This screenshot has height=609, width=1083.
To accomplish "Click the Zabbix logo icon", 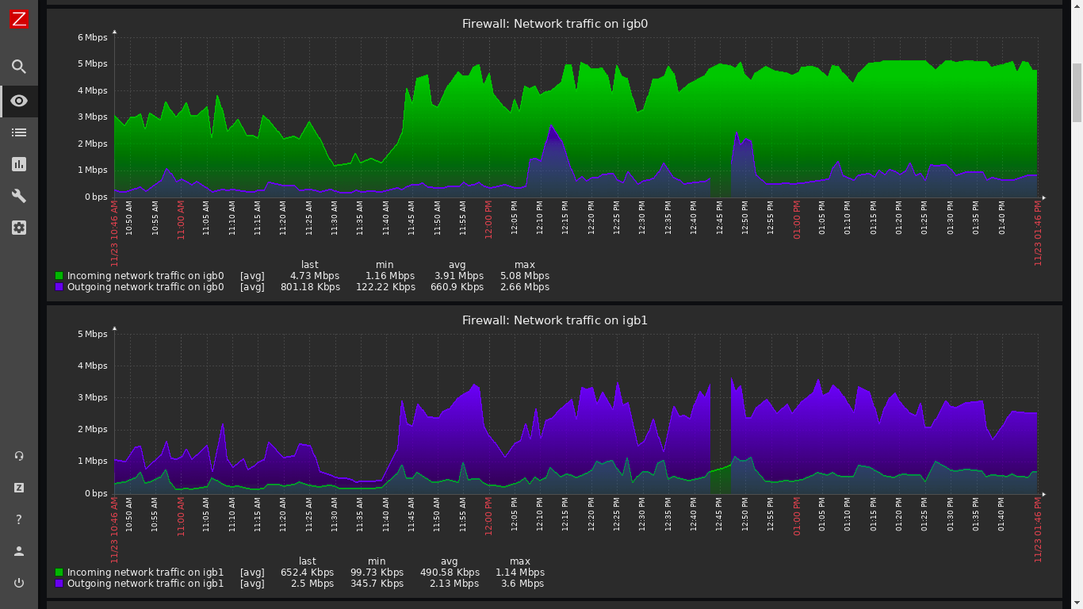I will 19,19.
